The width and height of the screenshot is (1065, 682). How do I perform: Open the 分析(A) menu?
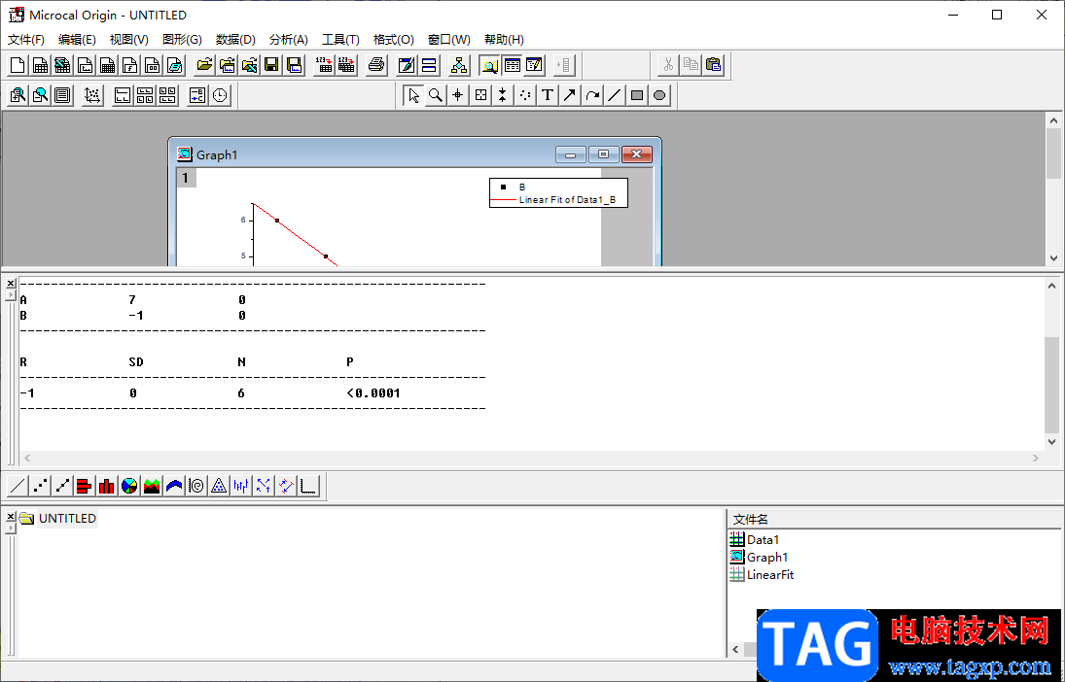click(x=289, y=40)
